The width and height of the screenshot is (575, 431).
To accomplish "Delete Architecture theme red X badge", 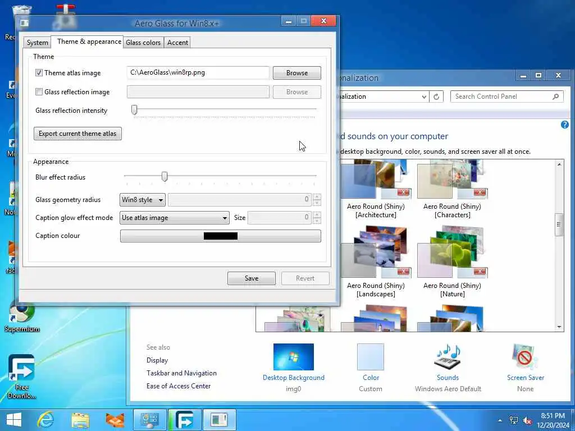I will [x=403, y=192].
